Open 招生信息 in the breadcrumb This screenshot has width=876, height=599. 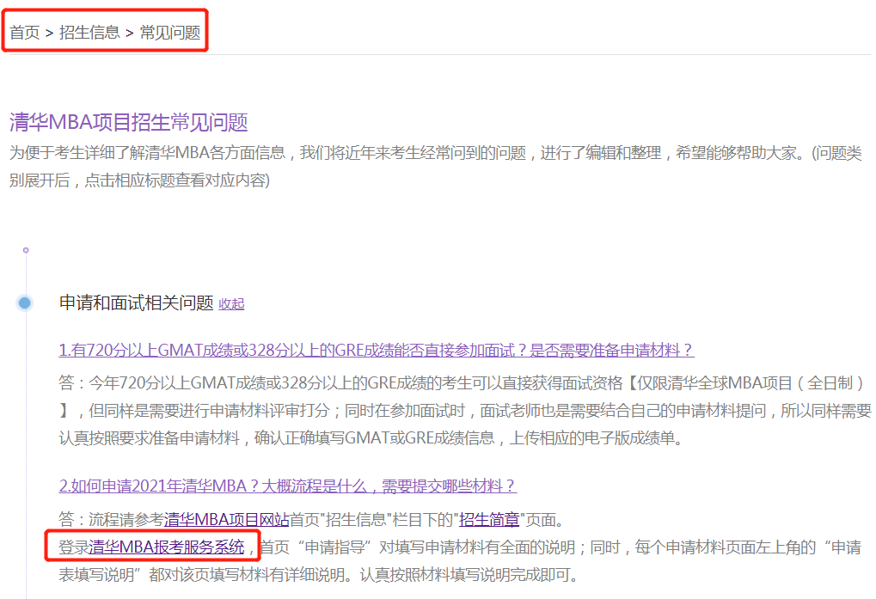point(89,34)
